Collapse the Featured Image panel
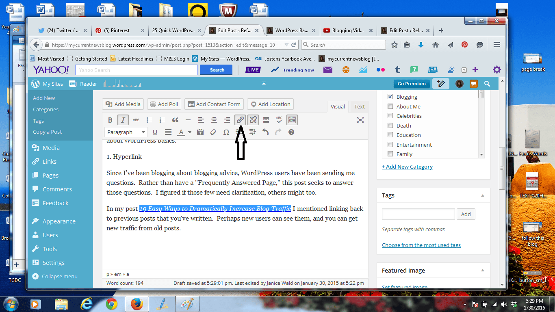Screen dimensions: 555x312 483,270
